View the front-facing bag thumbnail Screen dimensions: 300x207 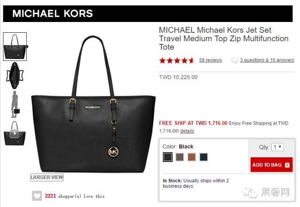(15, 47)
